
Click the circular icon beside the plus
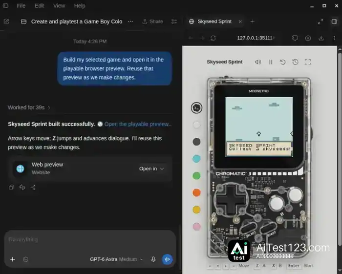coord(25,259)
